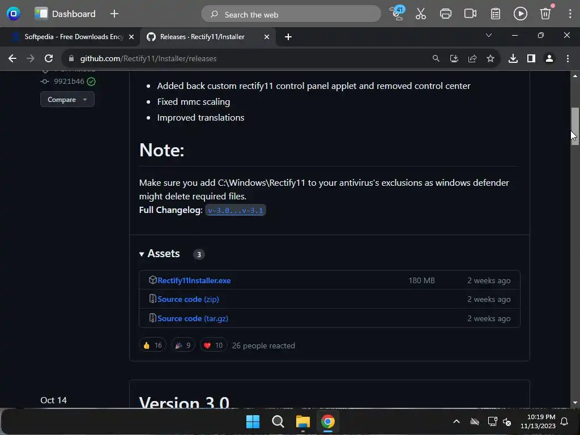Image resolution: width=580 pixels, height=435 pixels.
Task: Click the trash can icon in the top toolbar
Action: point(545,14)
